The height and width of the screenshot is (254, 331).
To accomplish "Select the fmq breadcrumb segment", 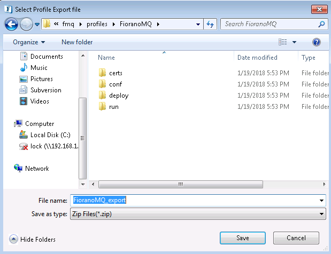I will (x=68, y=24).
